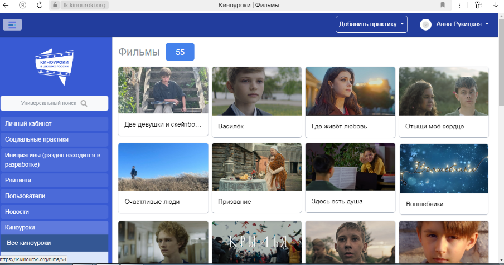Open the Василёк film thumbnail
Image resolution: width=504 pixels, height=265 pixels.
257,90
